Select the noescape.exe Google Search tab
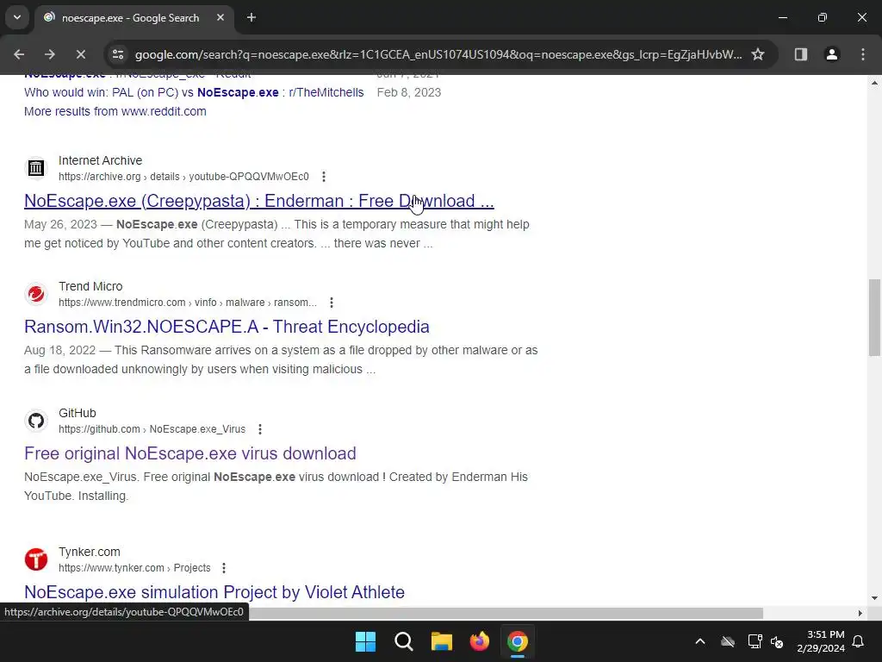Screen dimensions: 882x662 click(x=134, y=18)
